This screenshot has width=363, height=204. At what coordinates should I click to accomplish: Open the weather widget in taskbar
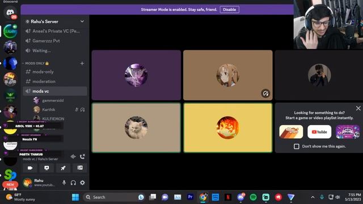click(x=20, y=197)
